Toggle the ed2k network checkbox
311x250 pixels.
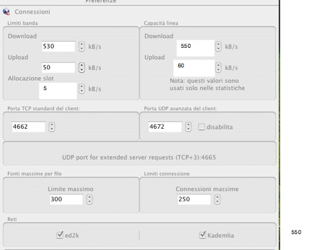coord(60,235)
